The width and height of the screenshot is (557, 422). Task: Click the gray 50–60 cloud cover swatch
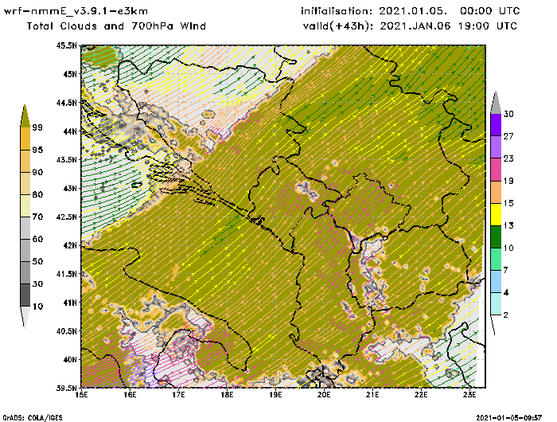tap(25, 251)
